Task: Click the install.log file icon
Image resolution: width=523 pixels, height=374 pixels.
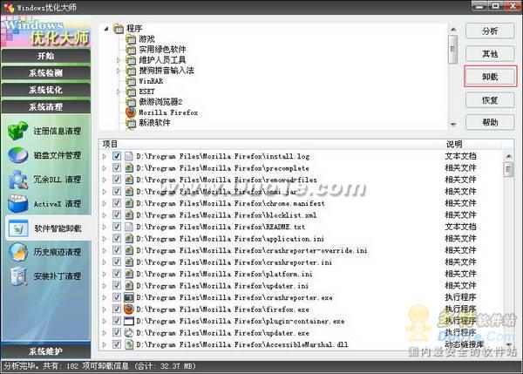Action: point(129,156)
